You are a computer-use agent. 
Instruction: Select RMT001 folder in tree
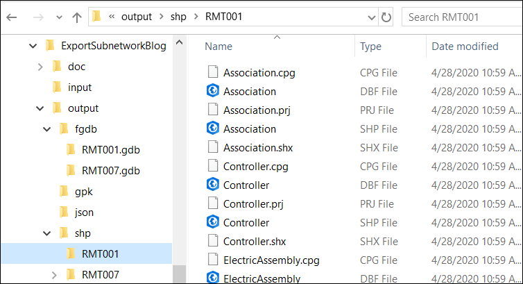click(101, 254)
